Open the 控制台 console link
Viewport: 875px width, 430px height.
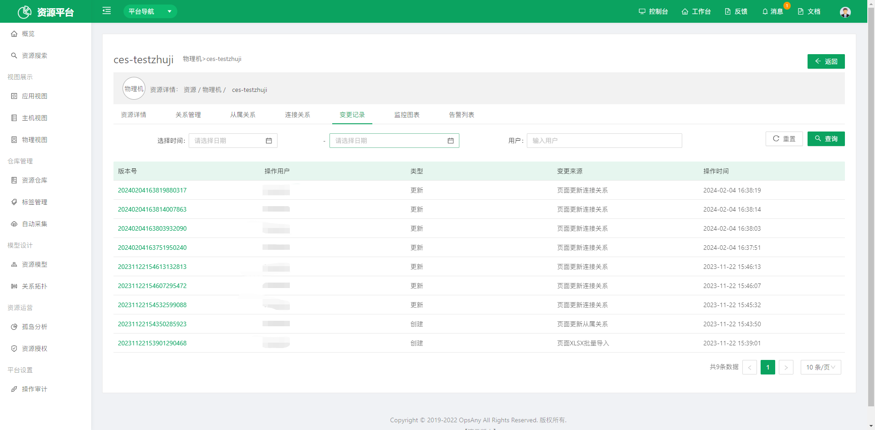click(x=653, y=11)
